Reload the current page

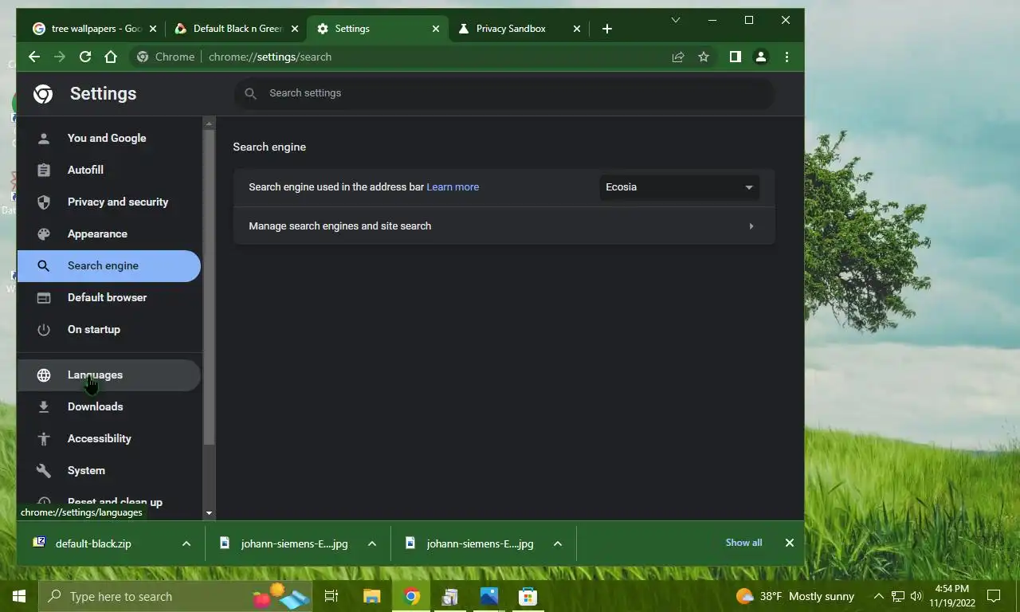(x=85, y=57)
